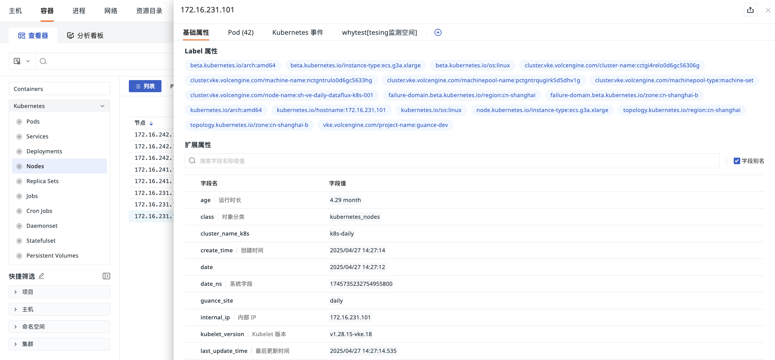Add a new tab with plus icon
Image resolution: width=775 pixels, height=360 pixels.
tap(438, 32)
